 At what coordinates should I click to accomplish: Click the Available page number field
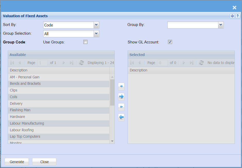43,63
